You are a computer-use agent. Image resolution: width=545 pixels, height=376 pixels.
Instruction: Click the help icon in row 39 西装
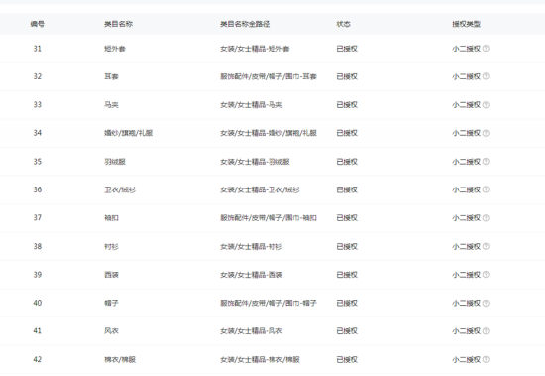pos(486,275)
